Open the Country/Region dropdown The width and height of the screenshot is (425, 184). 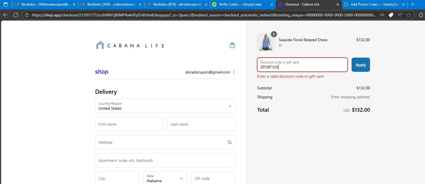(165, 106)
